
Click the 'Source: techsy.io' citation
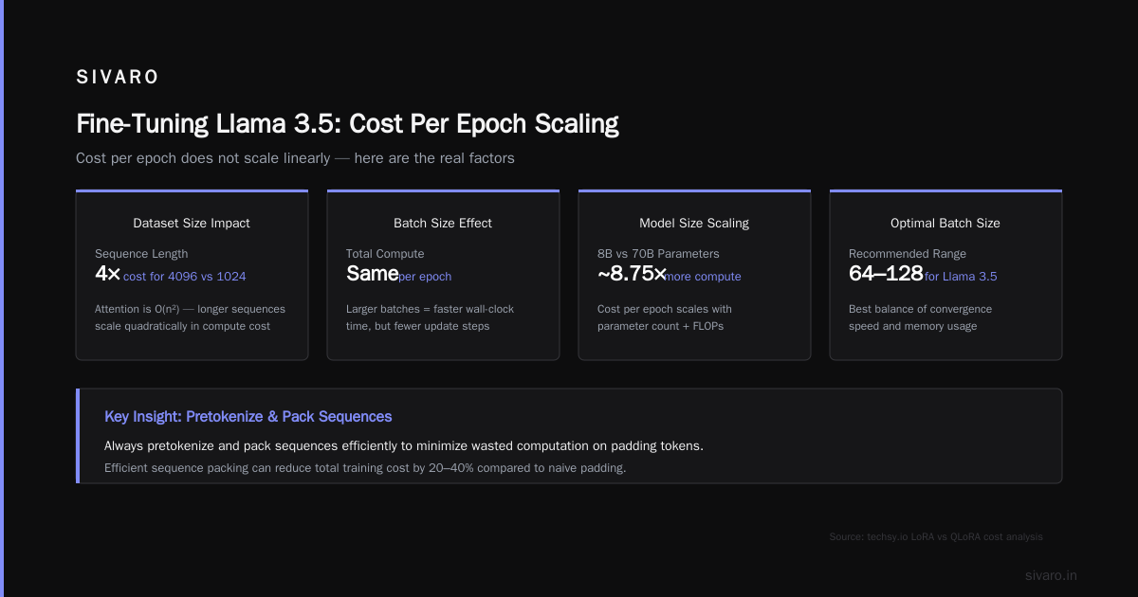pyautogui.click(x=936, y=536)
